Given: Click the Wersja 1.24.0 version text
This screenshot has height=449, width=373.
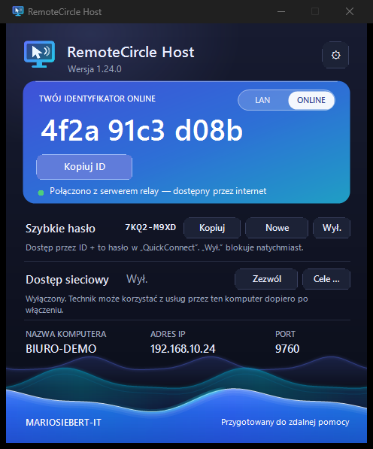Looking at the screenshot, I should (x=95, y=69).
